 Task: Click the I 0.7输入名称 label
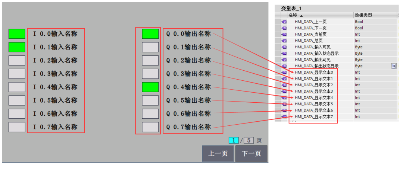(x=55, y=127)
